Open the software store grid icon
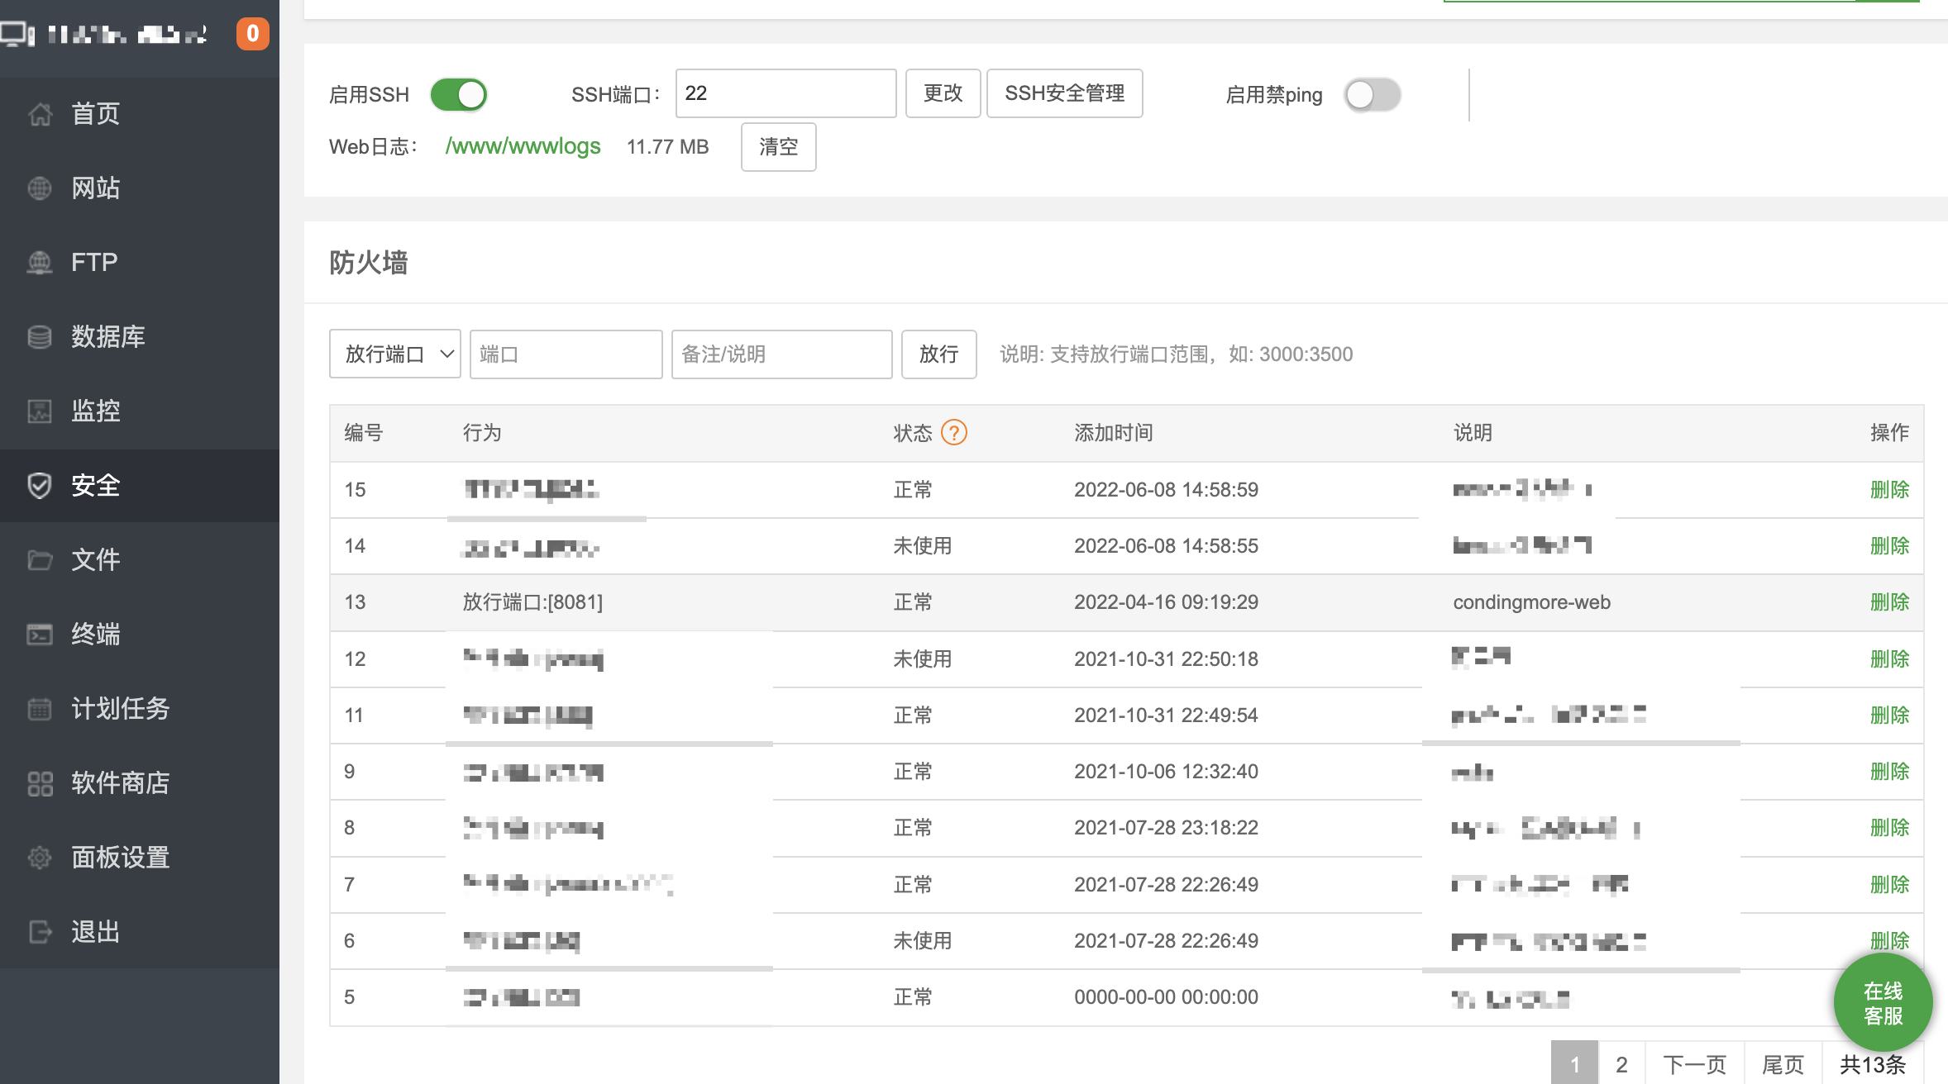The image size is (1948, 1084). [40, 783]
